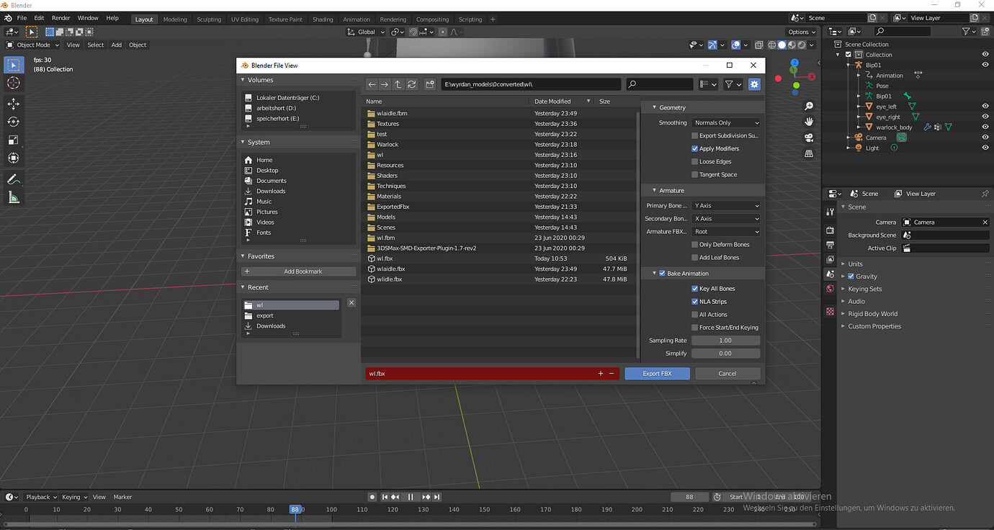Image resolution: width=994 pixels, height=530 pixels.
Task: Enable the Loose Edges checkbox
Action: point(694,161)
